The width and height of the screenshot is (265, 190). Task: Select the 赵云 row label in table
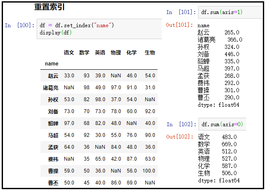pyautogui.click(x=53, y=76)
